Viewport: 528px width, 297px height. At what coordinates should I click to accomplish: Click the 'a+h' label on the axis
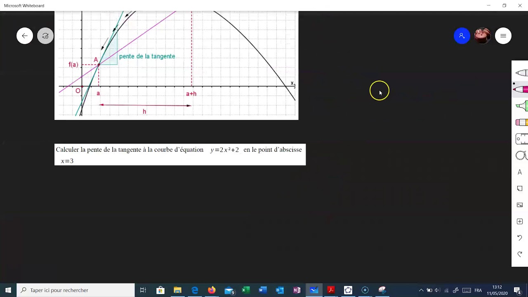[191, 94]
